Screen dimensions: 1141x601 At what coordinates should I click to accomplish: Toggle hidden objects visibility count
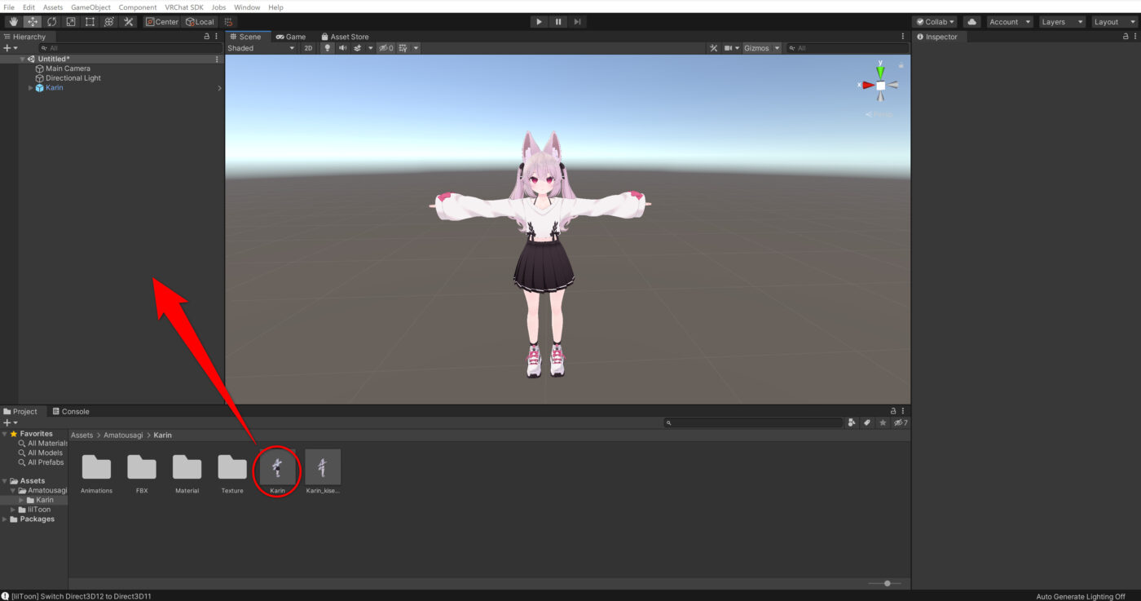coord(385,48)
